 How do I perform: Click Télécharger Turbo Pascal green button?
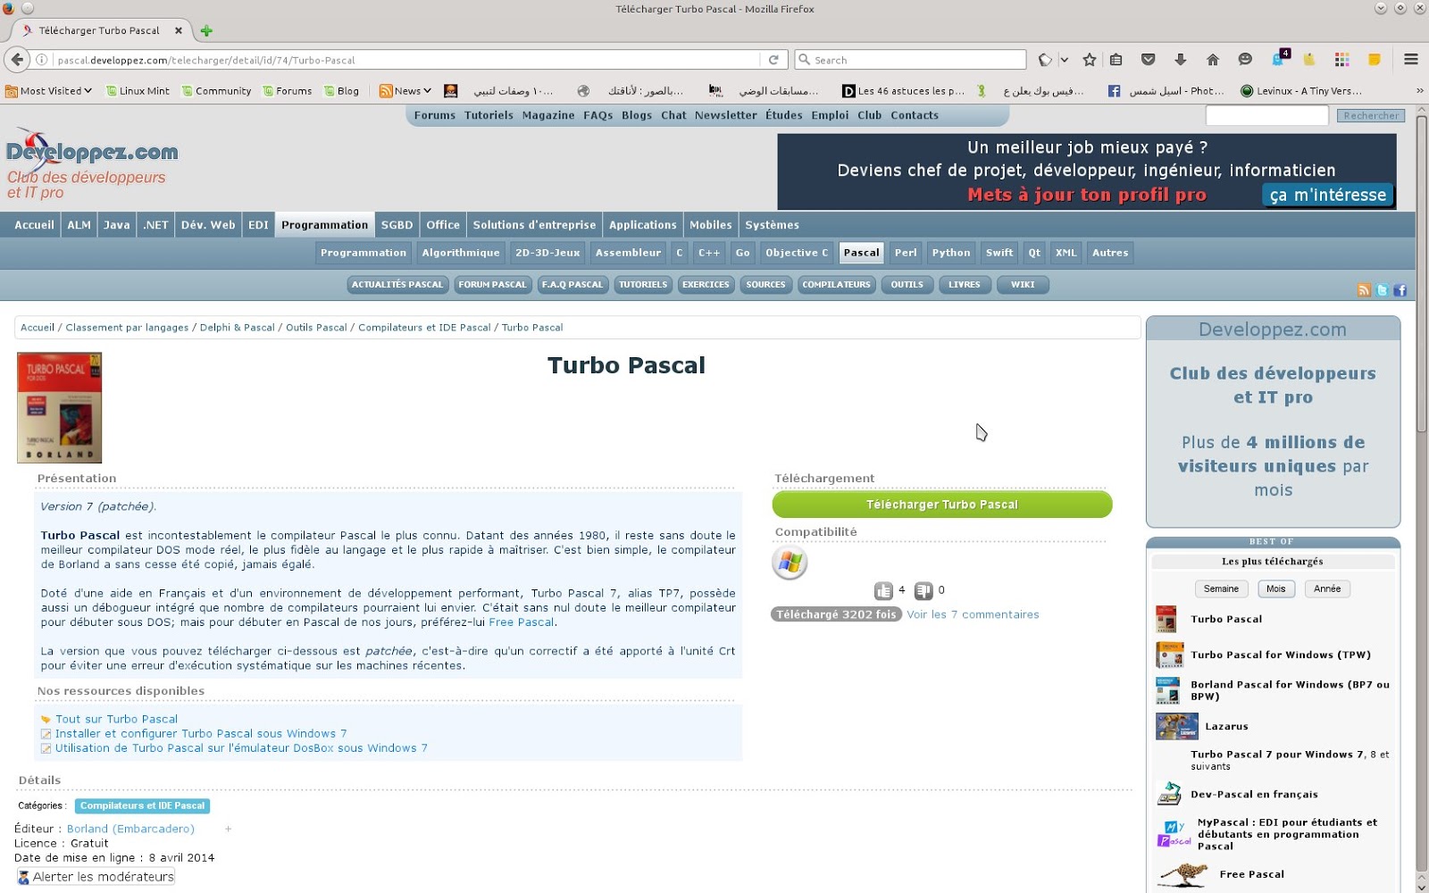pyautogui.click(x=942, y=505)
